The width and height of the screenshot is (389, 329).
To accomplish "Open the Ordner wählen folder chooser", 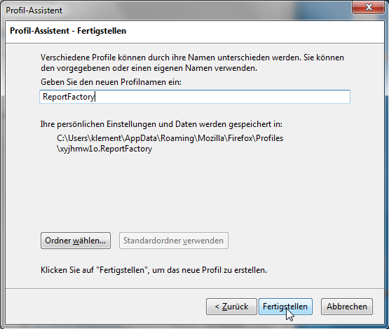I will pyautogui.click(x=76, y=241).
